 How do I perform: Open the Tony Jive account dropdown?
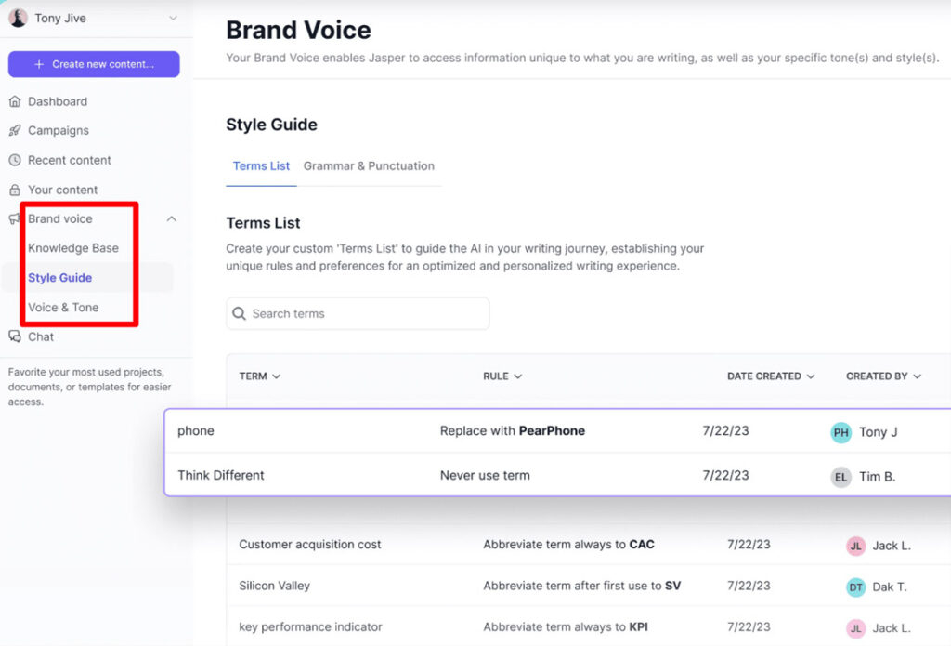[173, 19]
